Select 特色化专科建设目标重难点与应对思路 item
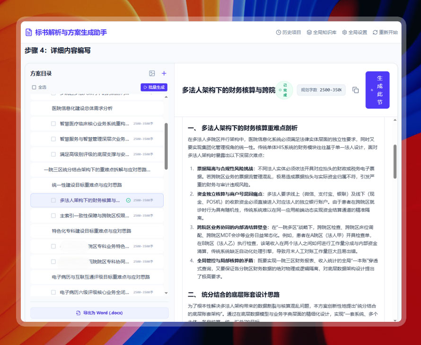The height and width of the screenshot is (345, 421). (x=97, y=231)
